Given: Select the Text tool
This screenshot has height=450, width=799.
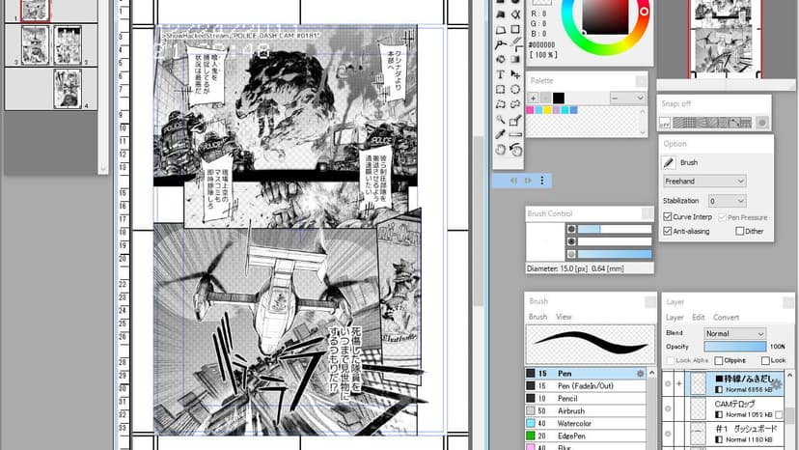Looking at the screenshot, I should [x=501, y=74].
